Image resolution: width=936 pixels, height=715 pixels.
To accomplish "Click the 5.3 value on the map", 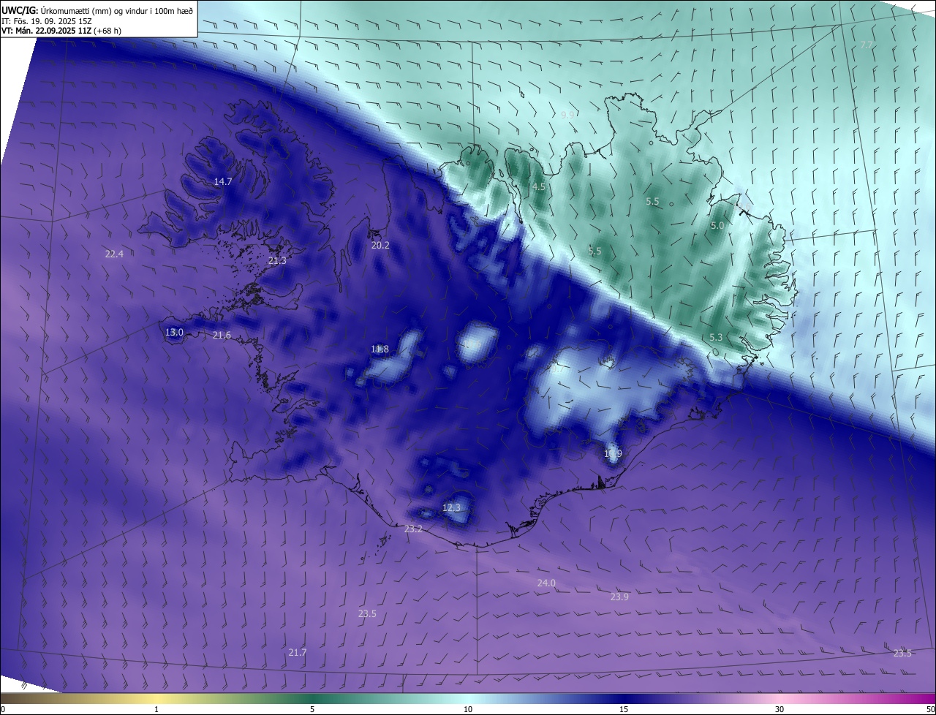I will (716, 337).
